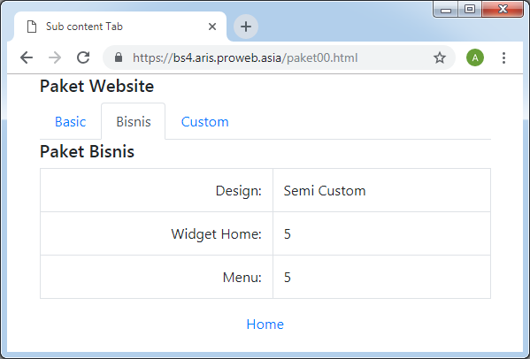The height and width of the screenshot is (359, 530).
Task: Close the Sub content Tab
Action: click(212, 27)
